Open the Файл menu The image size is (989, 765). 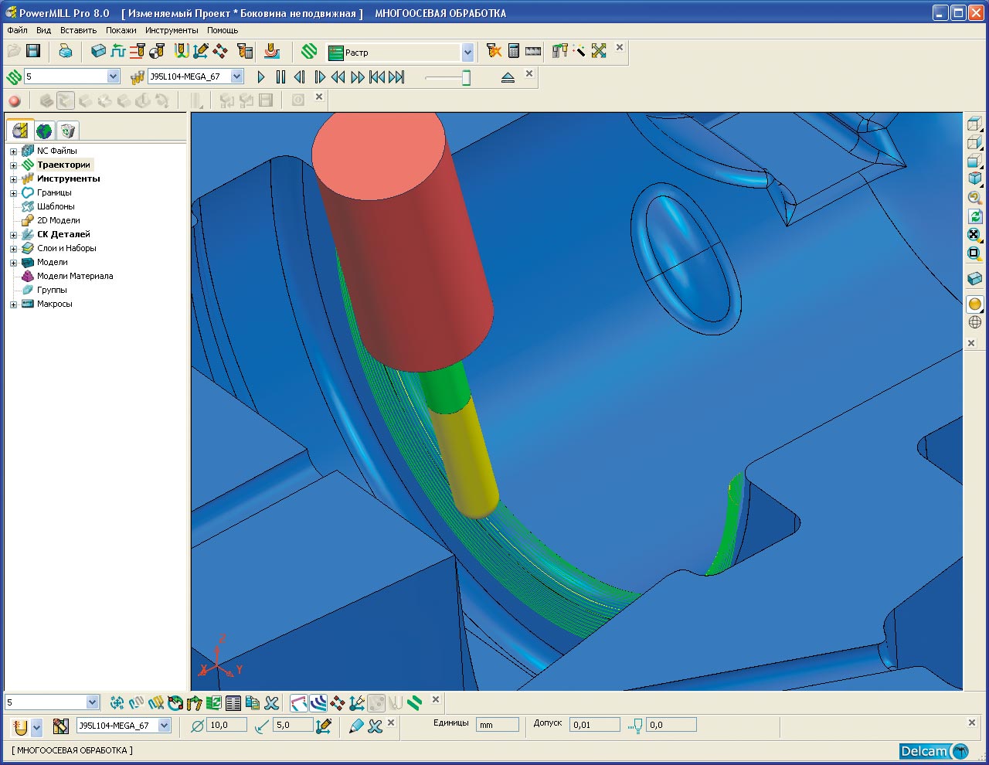[x=17, y=30]
